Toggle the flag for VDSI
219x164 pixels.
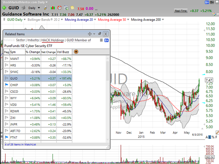coord(7,105)
